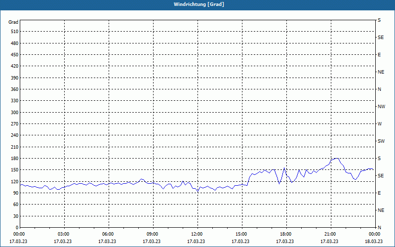Viewport: 395px width, 247px height.
Task: Click the 270 degree axis label
Action: click(x=15, y=124)
